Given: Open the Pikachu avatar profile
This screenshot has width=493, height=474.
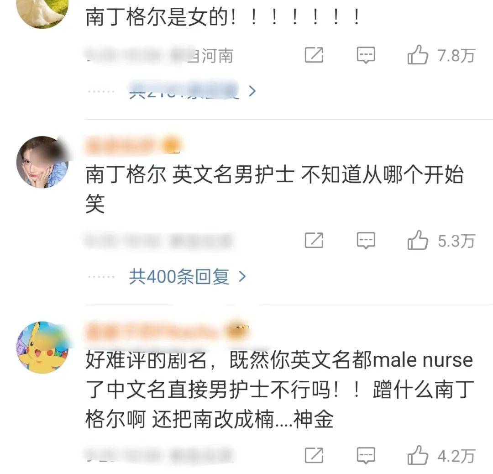Looking at the screenshot, I should pos(42,347).
